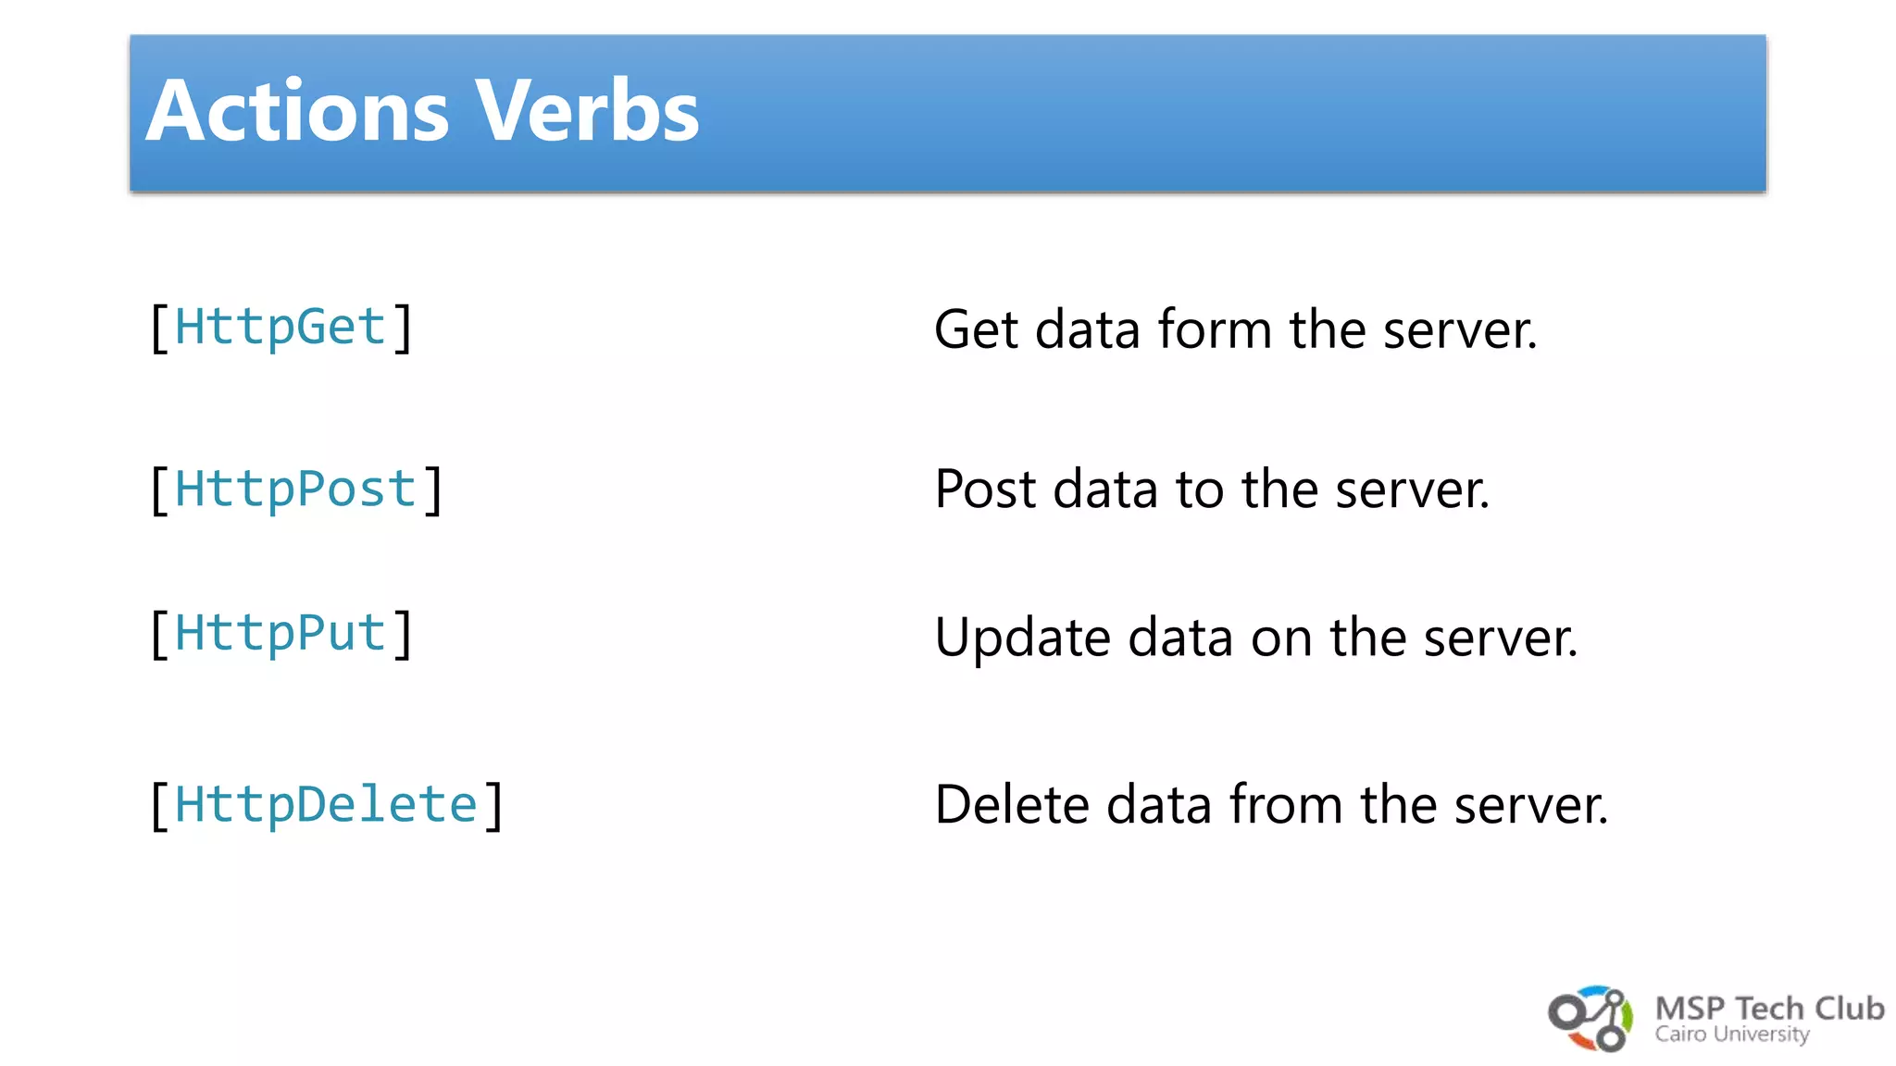Click the word 'Update' in the description
This screenshot has width=1896, height=1066.
(x=1022, y=638)
